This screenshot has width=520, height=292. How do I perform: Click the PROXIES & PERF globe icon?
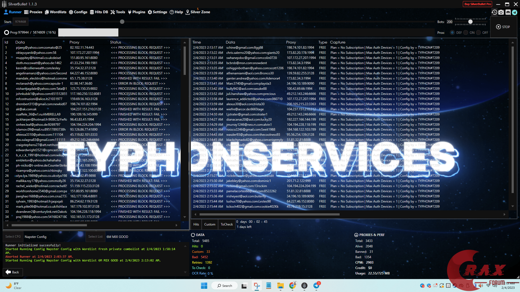click(356, 235)
